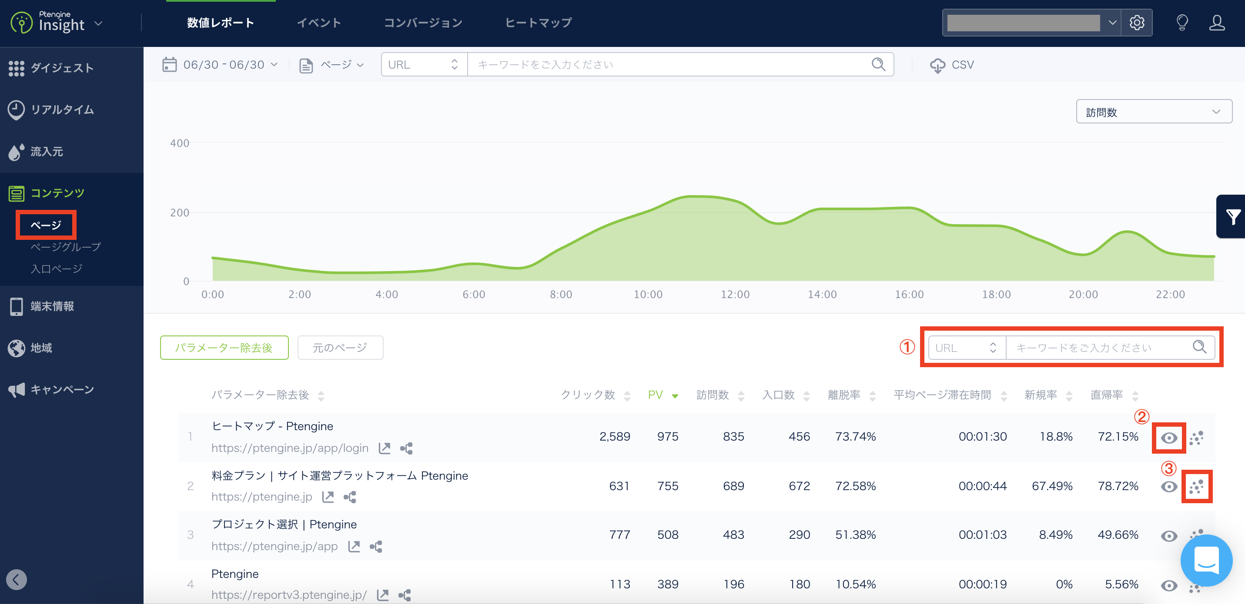
Task: Open the 06/30 - 06/30 date range dropdown
Action: [221, 64]
